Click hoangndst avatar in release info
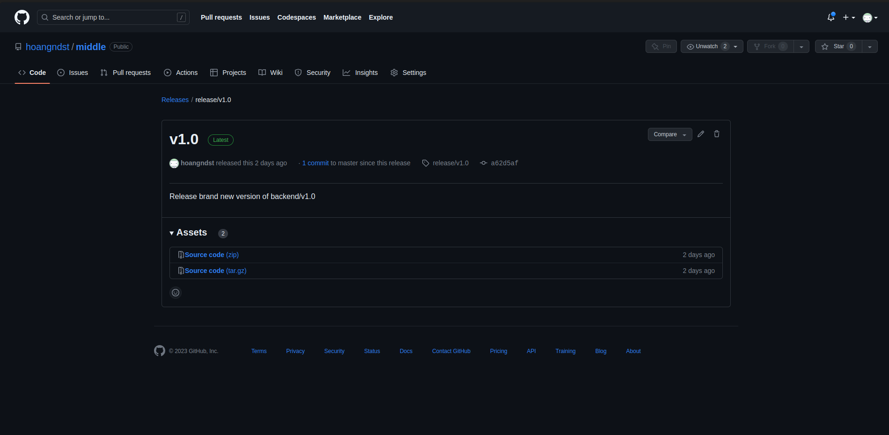Viewport: 889px width, 435px height. [x=174, y=163]
